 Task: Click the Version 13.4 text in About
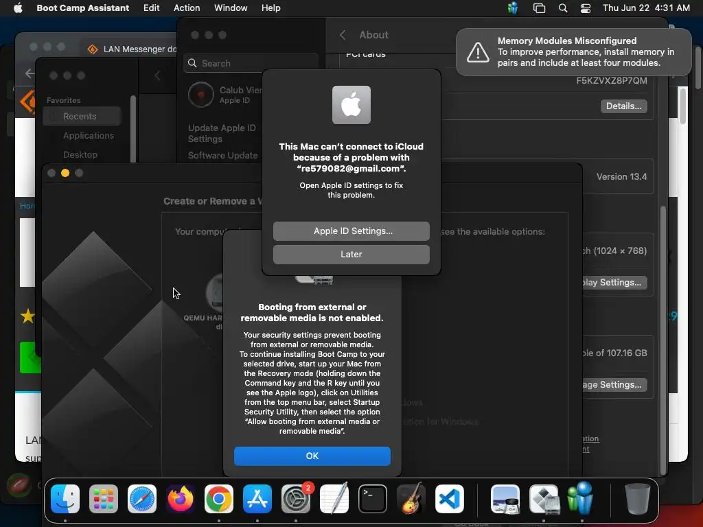[621, 176]
